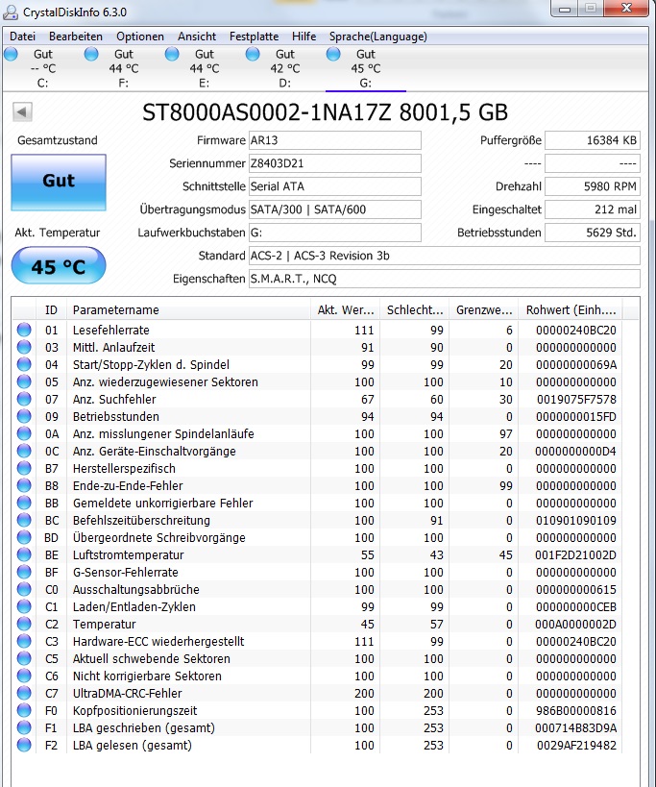The width and height of the screenshot is (656, 787).
Task: Click the previous disk arrow button
Action: 22,111
